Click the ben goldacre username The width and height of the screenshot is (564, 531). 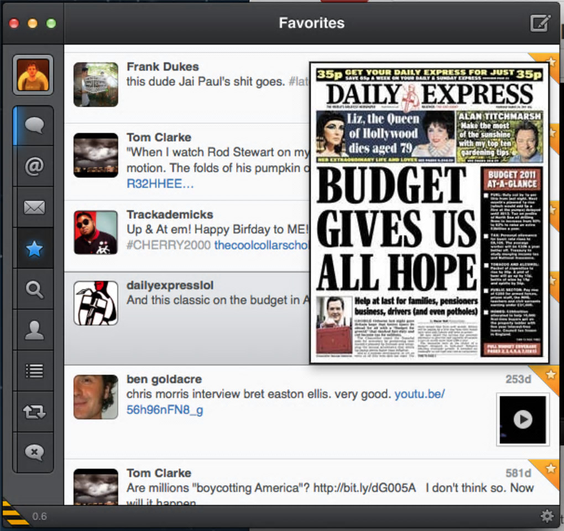pyautogui.click(x=164, y=379)
